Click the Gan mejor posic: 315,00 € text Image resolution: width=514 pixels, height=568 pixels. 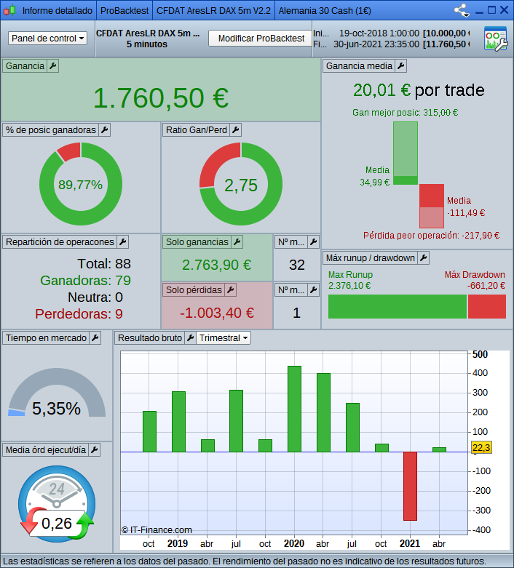pyautogui.click(x=406, y=113)
